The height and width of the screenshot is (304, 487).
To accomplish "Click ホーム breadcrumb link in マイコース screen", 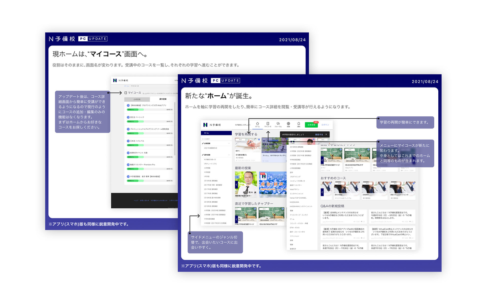I will [x=127, y=86].
